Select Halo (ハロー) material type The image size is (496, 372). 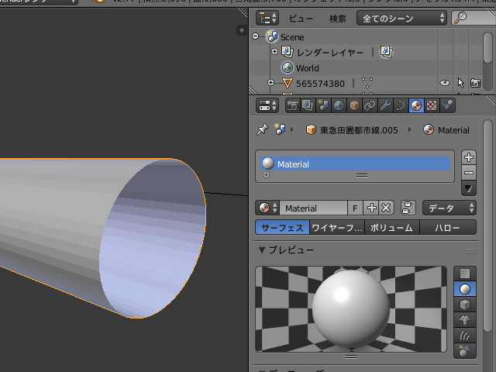pos(448,227)
